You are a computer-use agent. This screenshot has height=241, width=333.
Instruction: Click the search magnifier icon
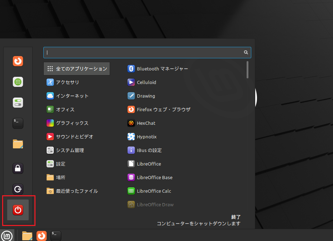coord(246,52)
